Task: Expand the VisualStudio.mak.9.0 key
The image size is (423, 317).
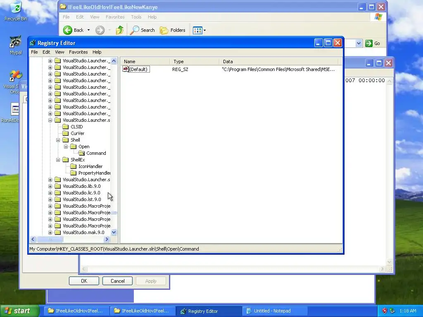Action: pos(50,232)
